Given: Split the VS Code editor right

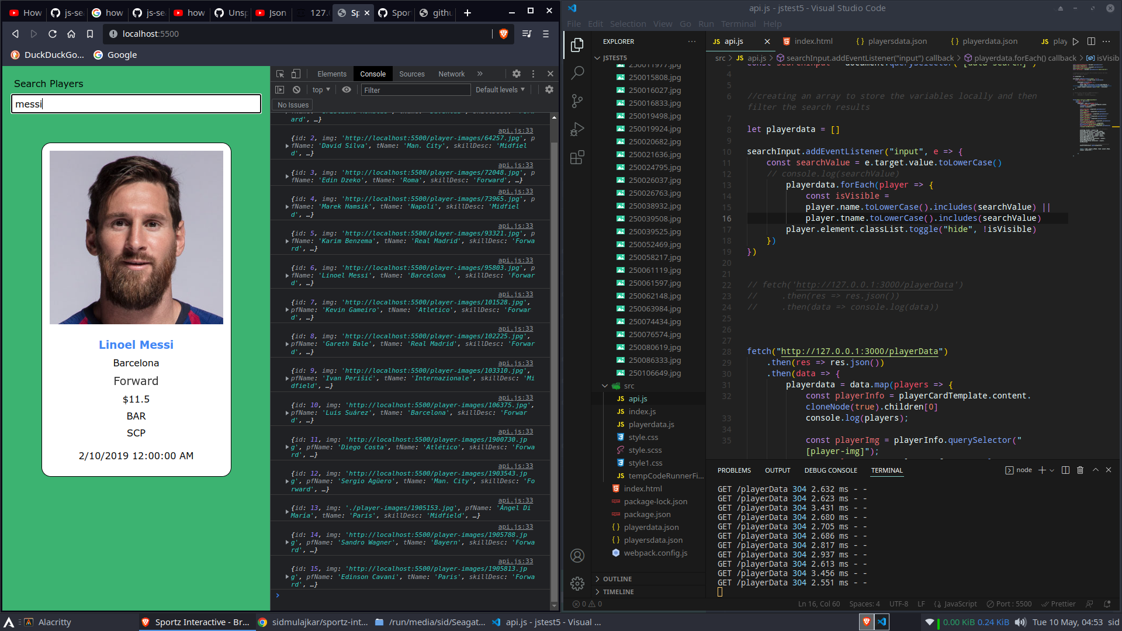Looking at the screenshot, I should click(x=1091, y=41).
